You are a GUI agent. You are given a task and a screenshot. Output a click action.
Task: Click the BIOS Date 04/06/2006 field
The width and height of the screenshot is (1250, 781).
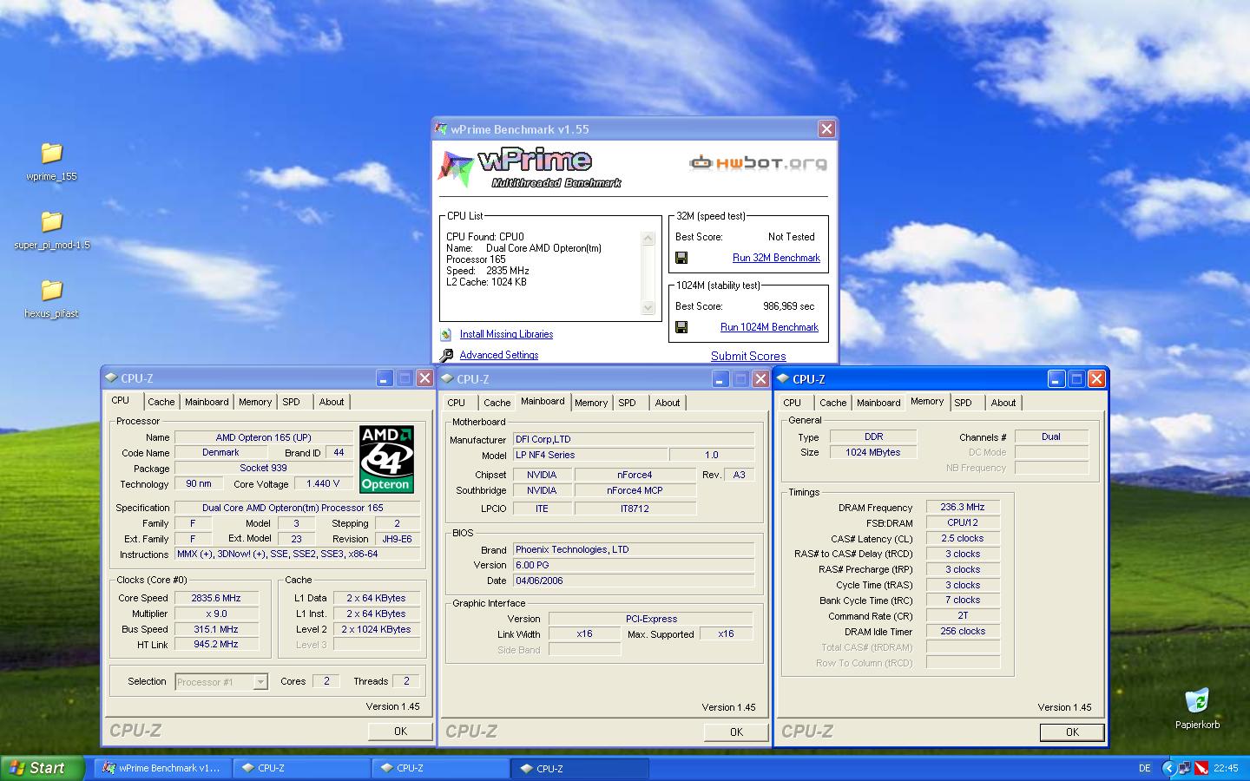click(634, 581)
